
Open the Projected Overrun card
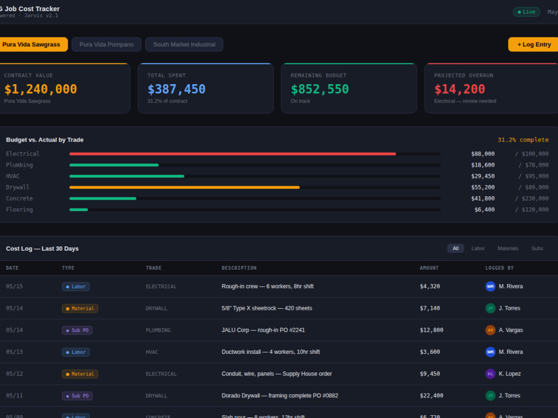492,89
